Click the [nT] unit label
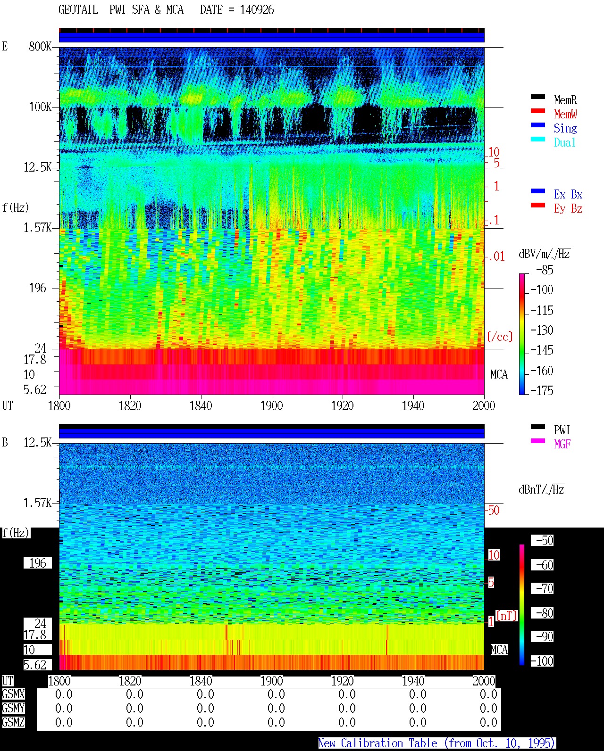 pyautogui.click(x=507, y=616)
